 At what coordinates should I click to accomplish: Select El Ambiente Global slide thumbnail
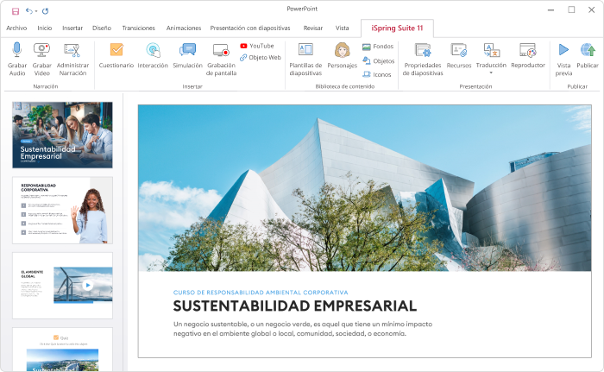click(62, 286)
